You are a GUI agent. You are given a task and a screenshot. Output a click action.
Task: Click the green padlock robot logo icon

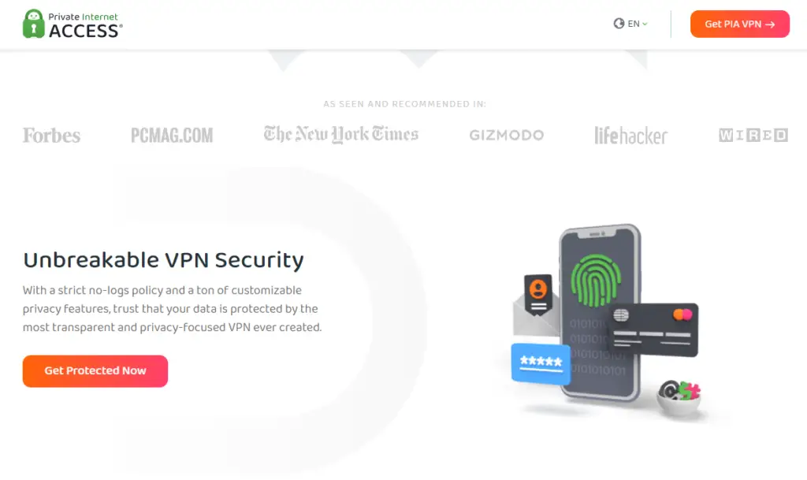(33, 24)
